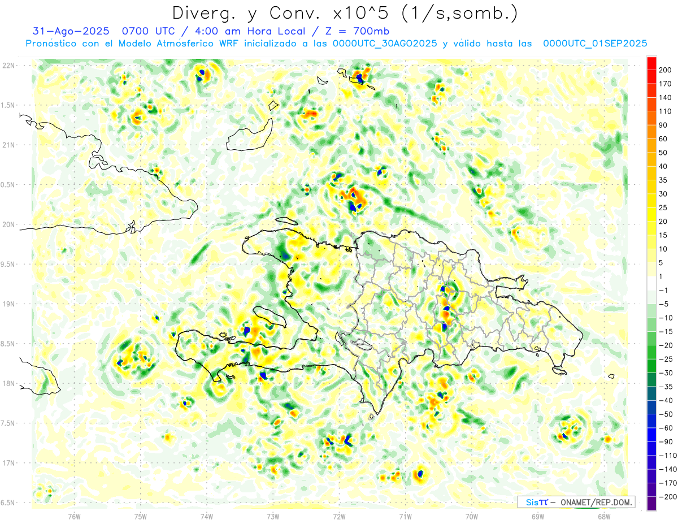Image resolution: width=678 pixels, height=524 pixels.
Task: Click the purple legend swatch below -200
Action: 651,504
